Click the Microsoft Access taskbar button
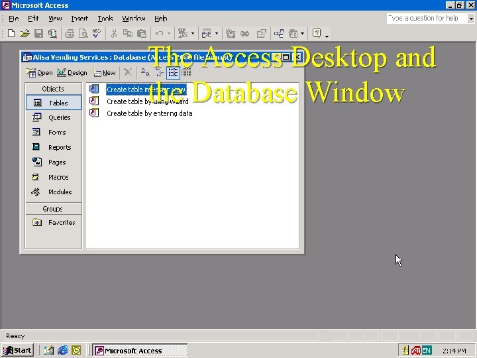This screenshot has height=358, width=477. pyautogui.click(x=140, y=351)
